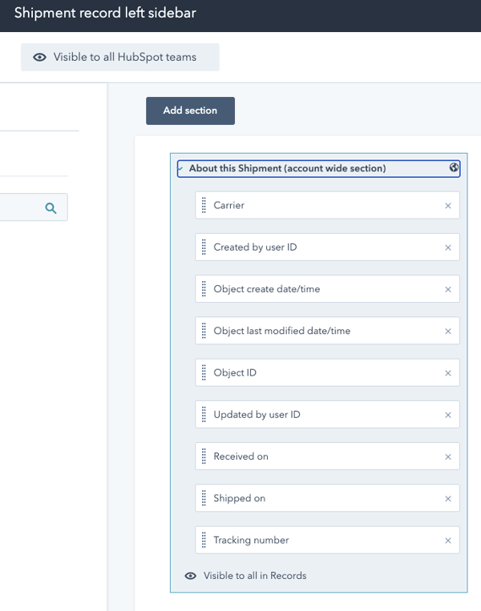Select the Received on label

click(x=240, y=456)
